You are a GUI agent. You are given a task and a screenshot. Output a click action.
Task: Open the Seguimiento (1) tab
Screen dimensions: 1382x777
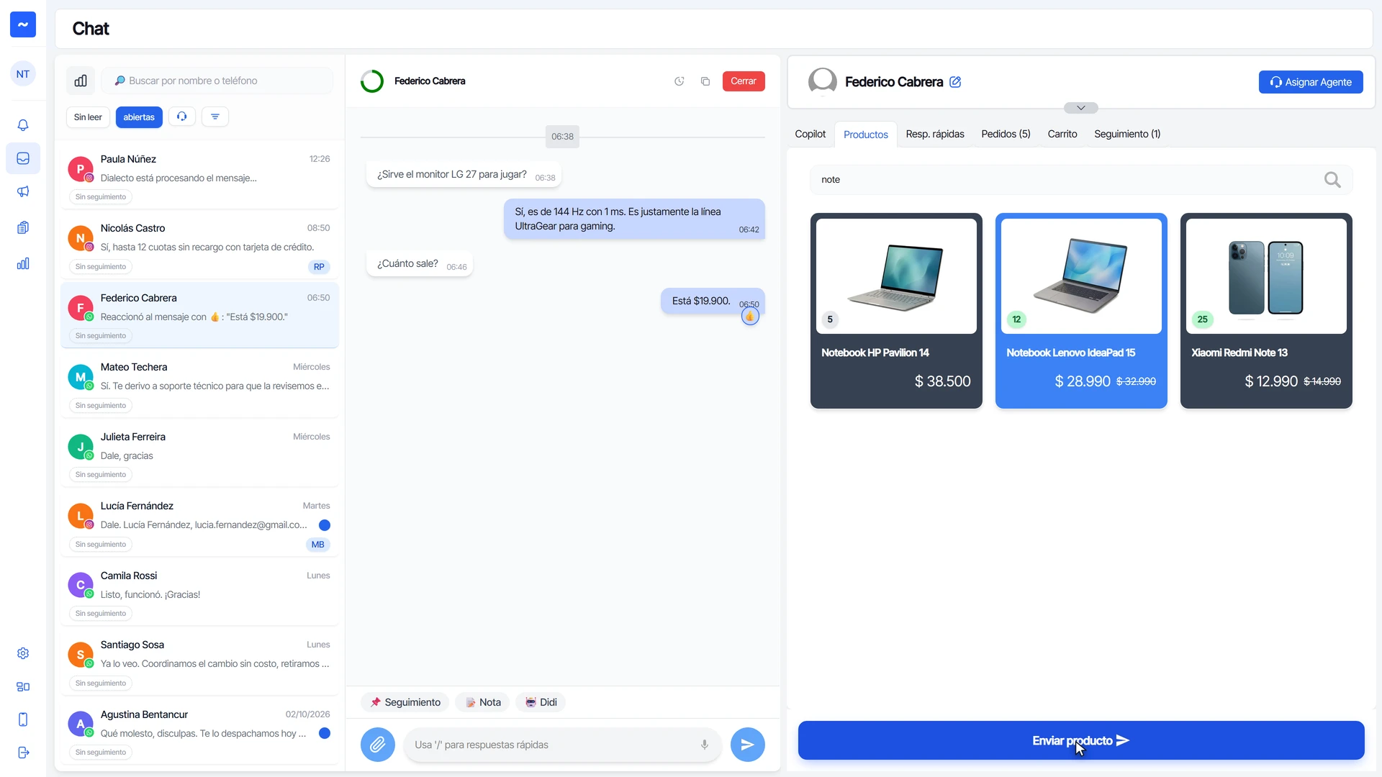[1127, 134]
